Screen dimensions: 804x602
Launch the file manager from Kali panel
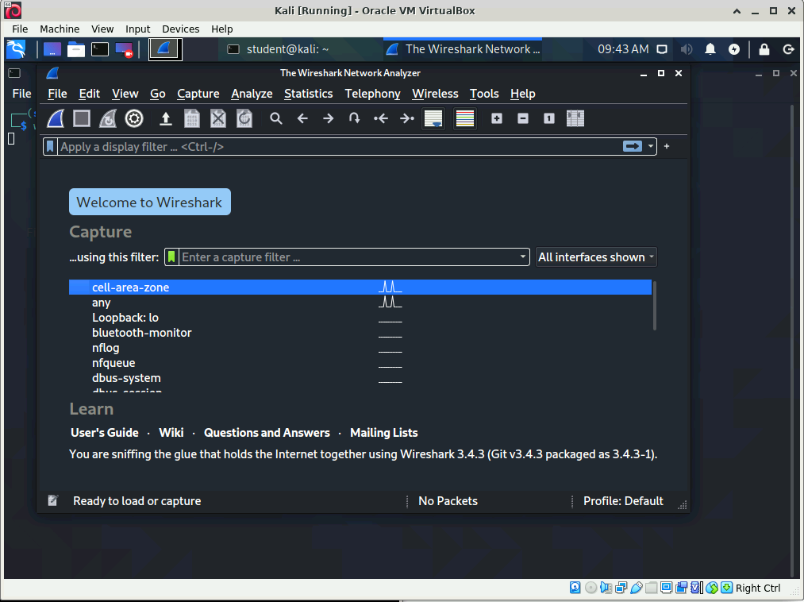(x=75, y=49)
